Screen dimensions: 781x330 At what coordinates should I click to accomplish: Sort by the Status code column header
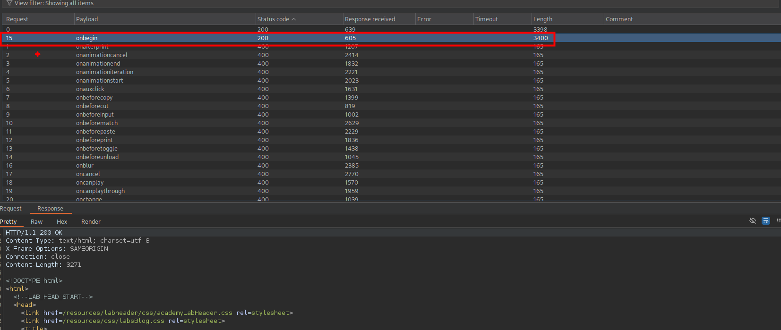[273, 19]
